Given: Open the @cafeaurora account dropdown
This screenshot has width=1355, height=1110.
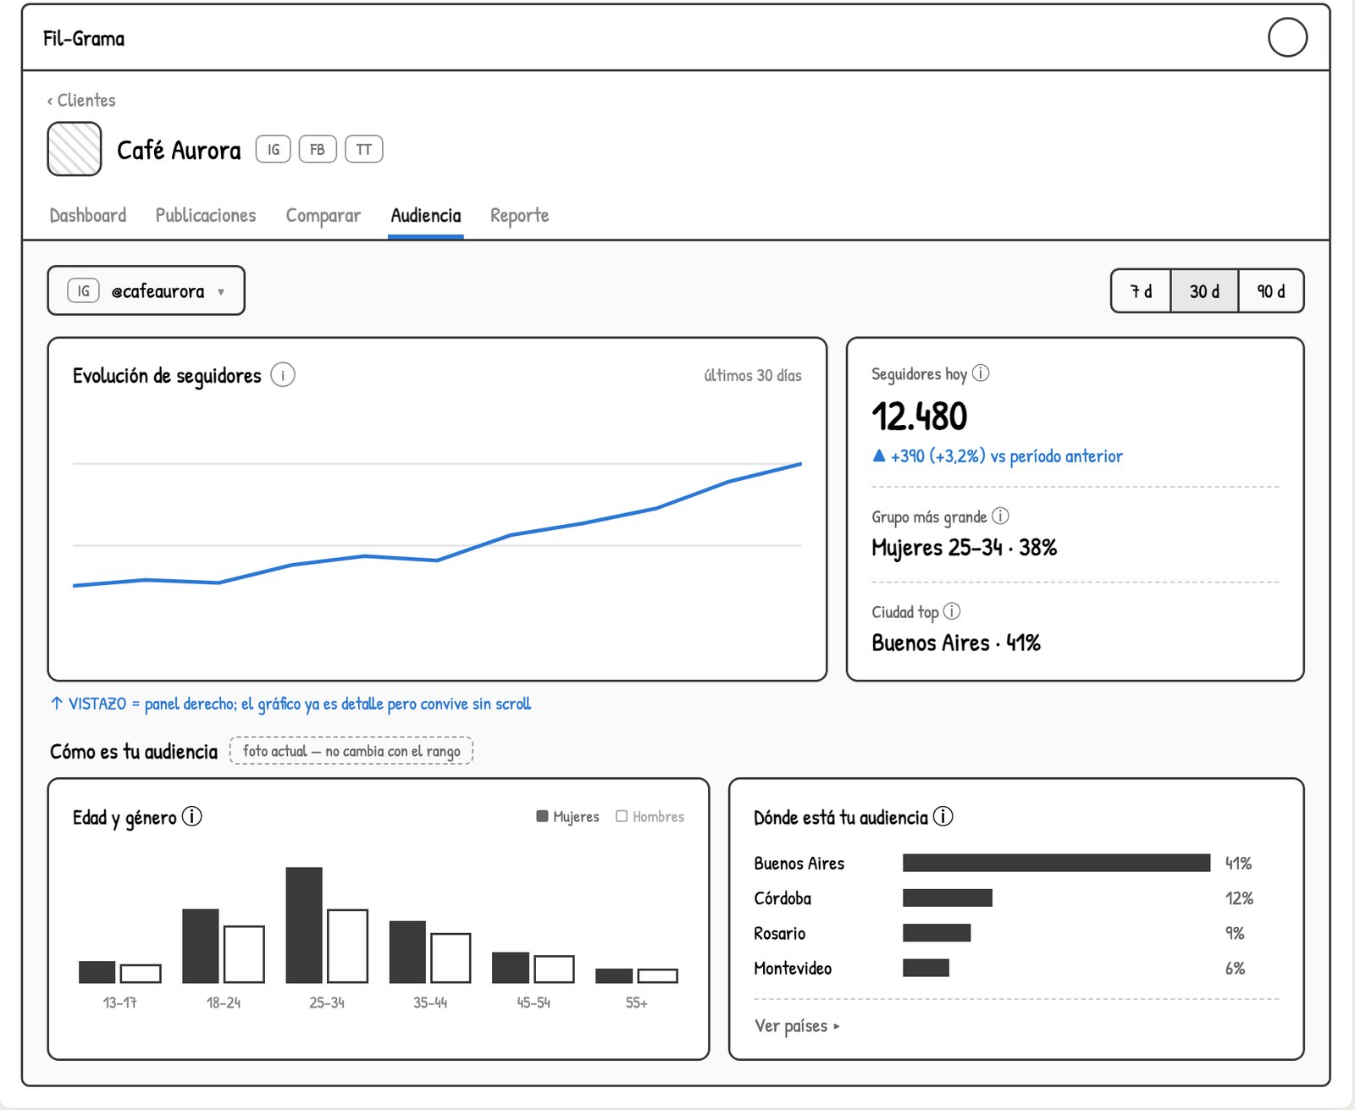Looking at the screenshot, I should pos(147,290).
